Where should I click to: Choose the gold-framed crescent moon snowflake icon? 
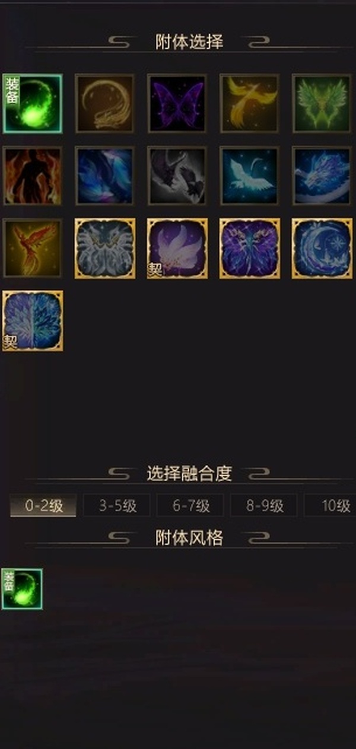tap(322, 248)
